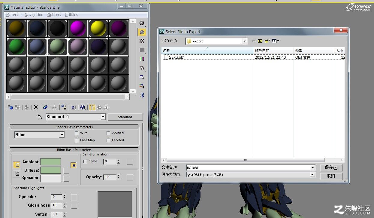Open the Navigation menu
The height and width of the screenshot is (218, 374).
[34, 15]
